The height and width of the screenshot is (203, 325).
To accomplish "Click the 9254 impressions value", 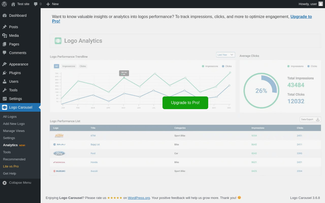I will coord(254,136).
